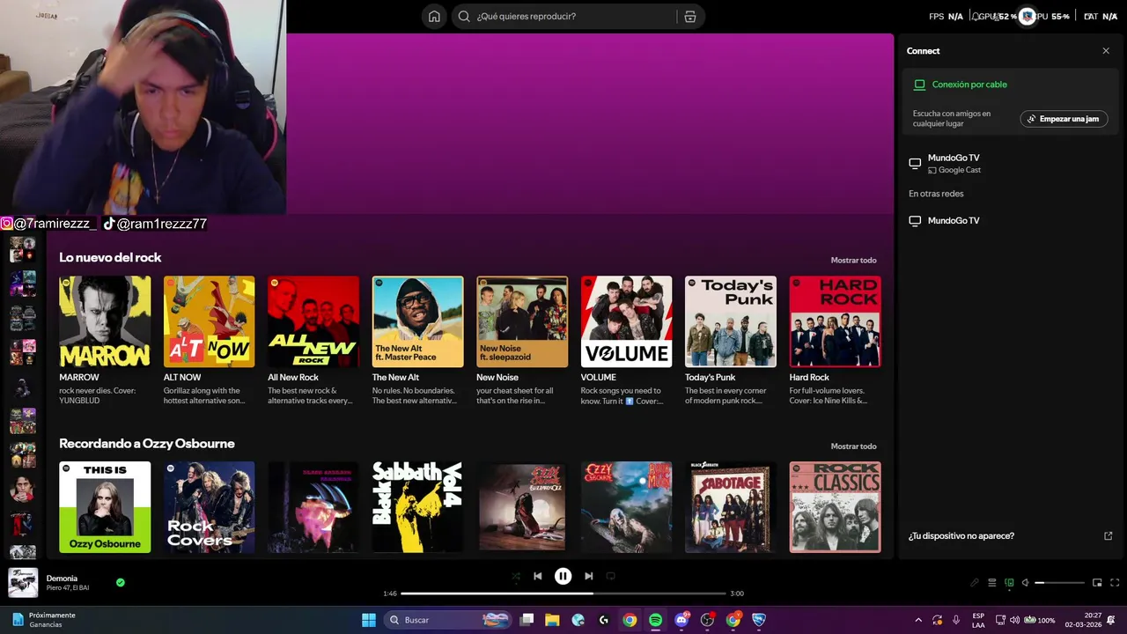This screenshot has height=634, width=1127.
Task: Click external link icon beside device help
Action: click(1108, 535)
